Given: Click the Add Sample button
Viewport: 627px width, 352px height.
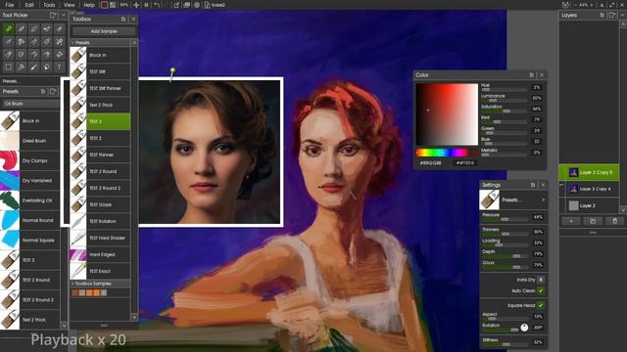Looking at the screenshot, I should click(x=104, y=31).
